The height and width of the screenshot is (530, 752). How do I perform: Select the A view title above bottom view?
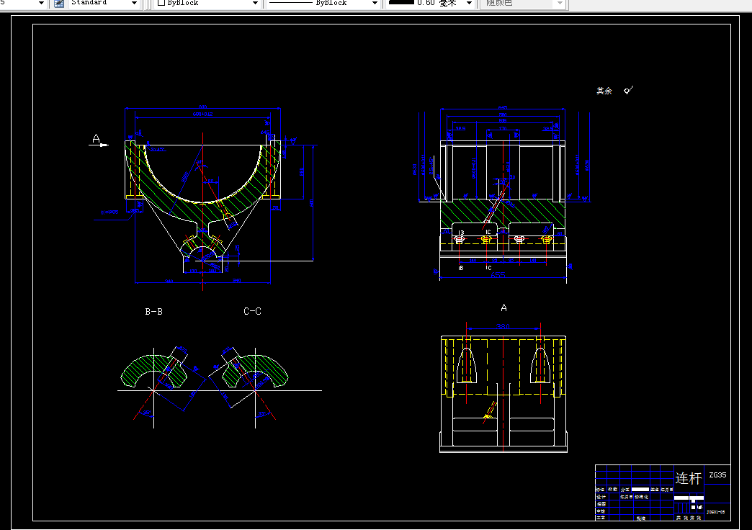[503, 308]
